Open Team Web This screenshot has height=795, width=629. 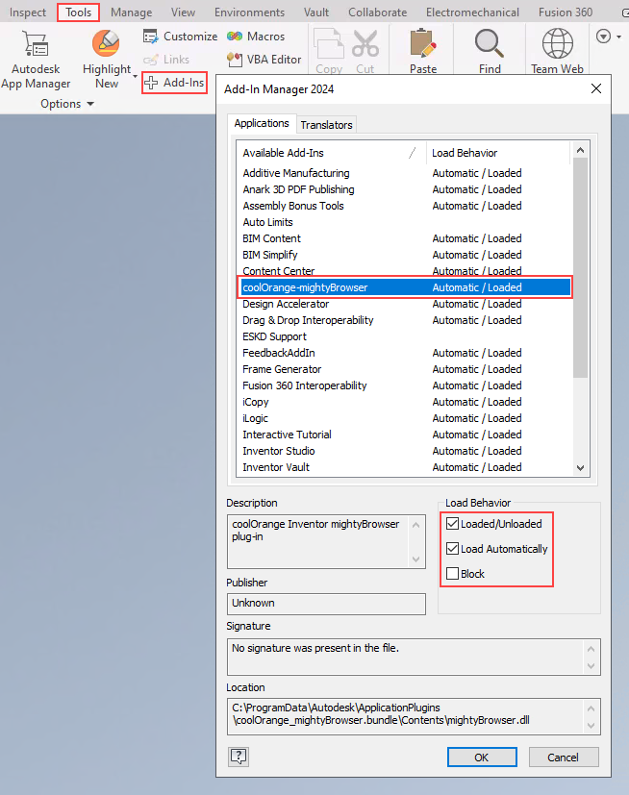coord(557,51)
